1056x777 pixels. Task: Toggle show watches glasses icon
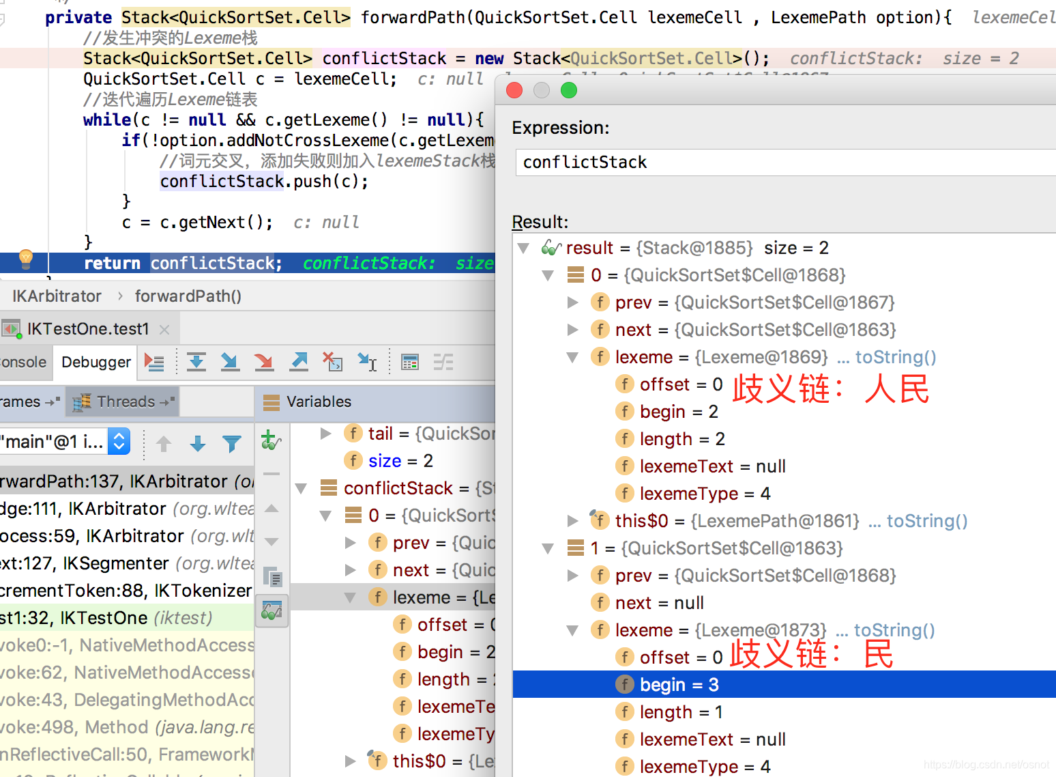[272, 610]
